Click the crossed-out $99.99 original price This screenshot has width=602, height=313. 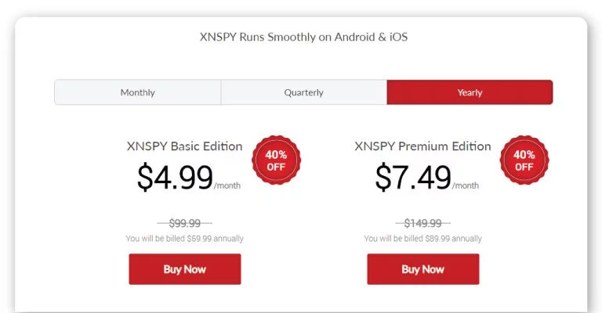click(185, 223)
